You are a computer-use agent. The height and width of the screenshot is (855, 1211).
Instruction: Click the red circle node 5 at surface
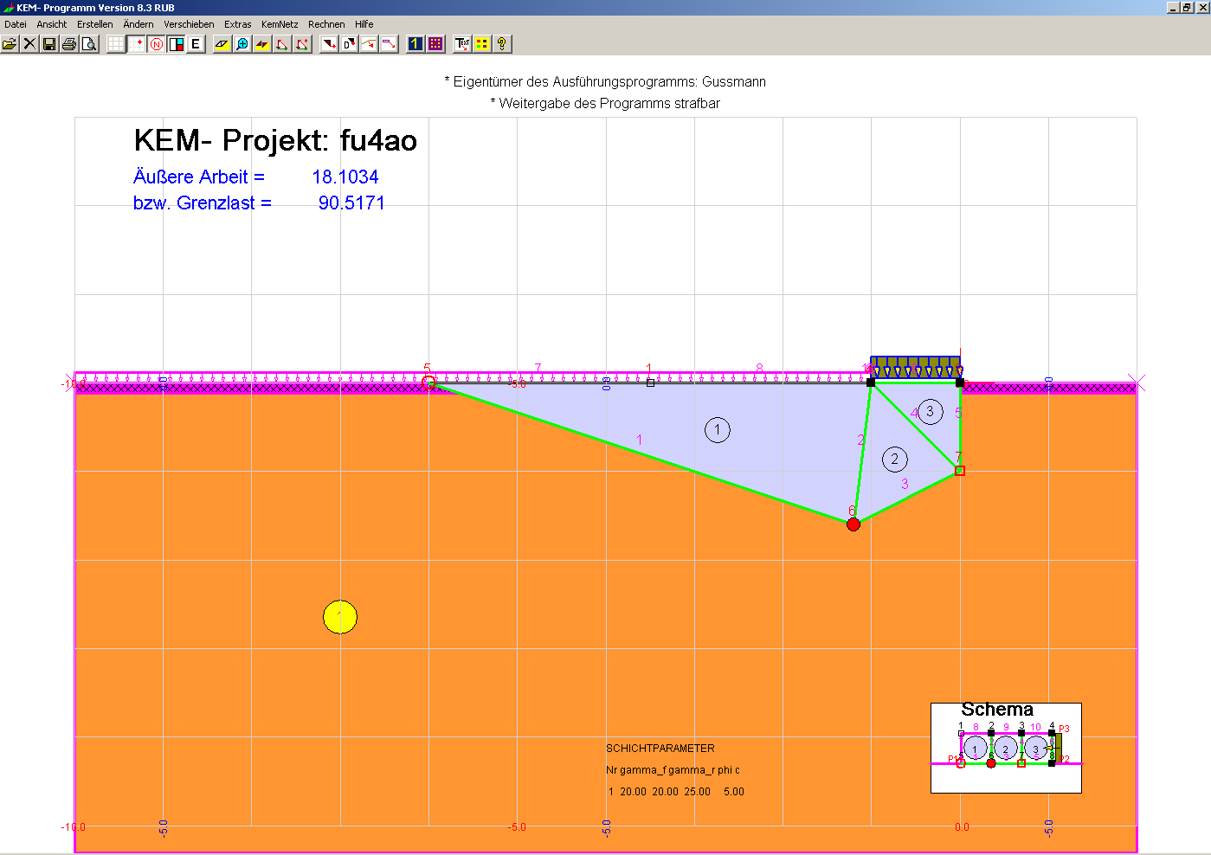coord(428,382)
